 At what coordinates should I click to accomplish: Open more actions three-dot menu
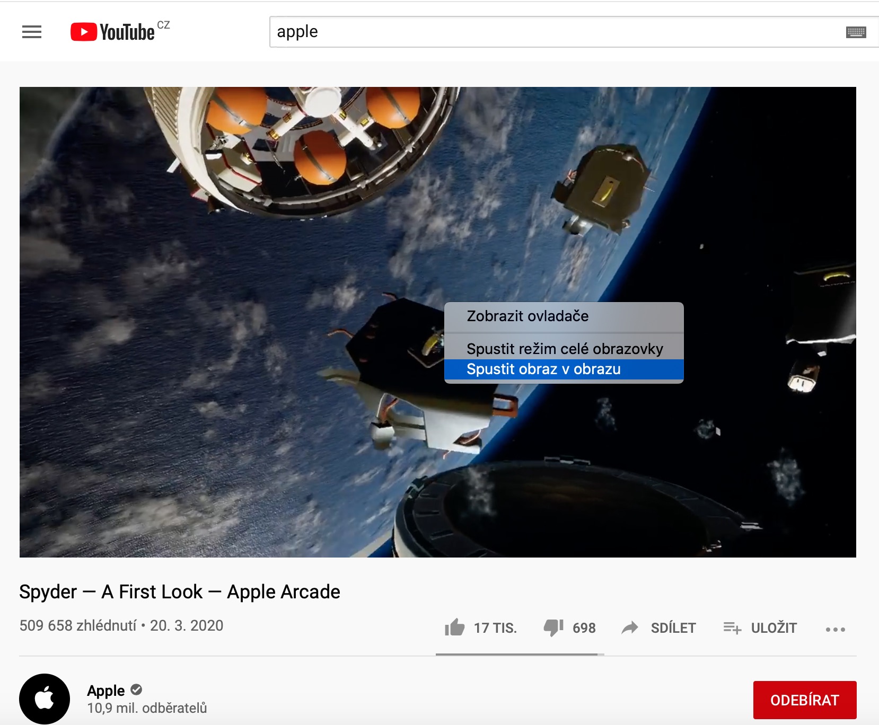pos(835,629)
